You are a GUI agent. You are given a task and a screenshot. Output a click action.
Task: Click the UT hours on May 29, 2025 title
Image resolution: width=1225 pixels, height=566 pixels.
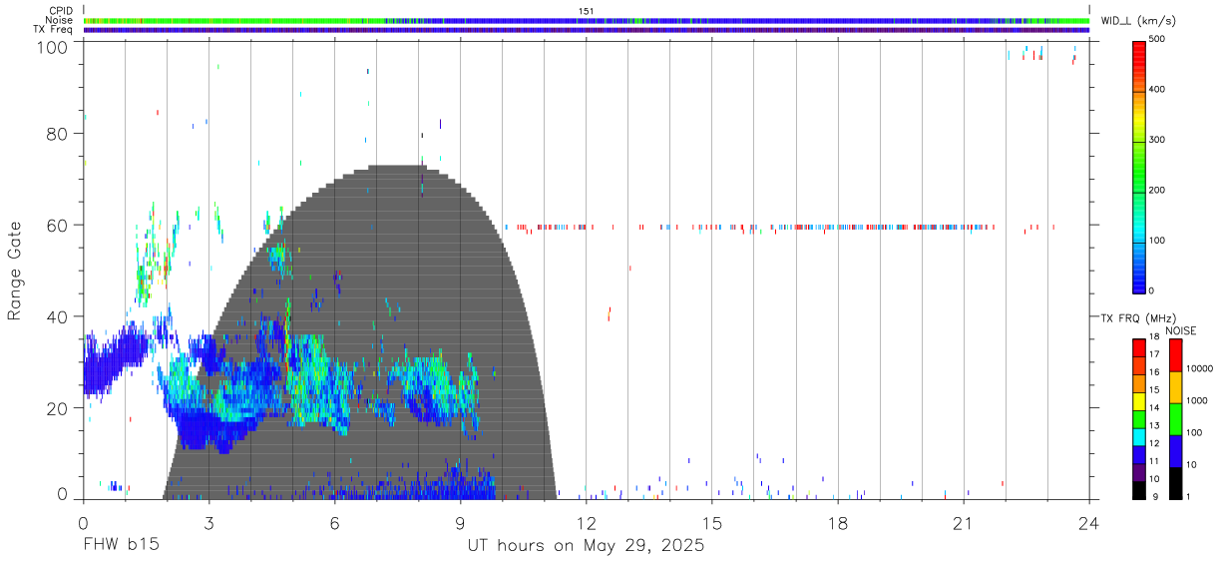(x=587, y=546)
